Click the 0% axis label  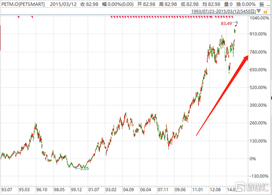pyautogui.click(x=252, y=159)
